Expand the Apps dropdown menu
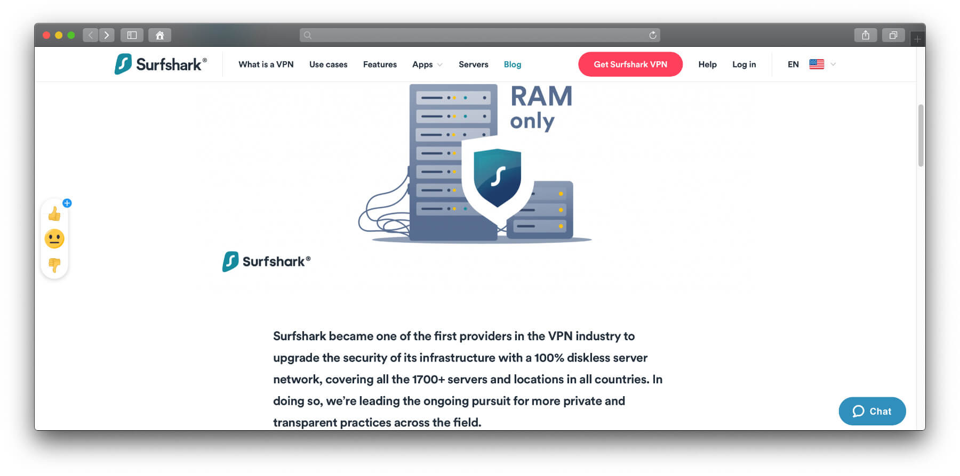Viewport: 960px width, 476px height. click(x=427, y=64)
